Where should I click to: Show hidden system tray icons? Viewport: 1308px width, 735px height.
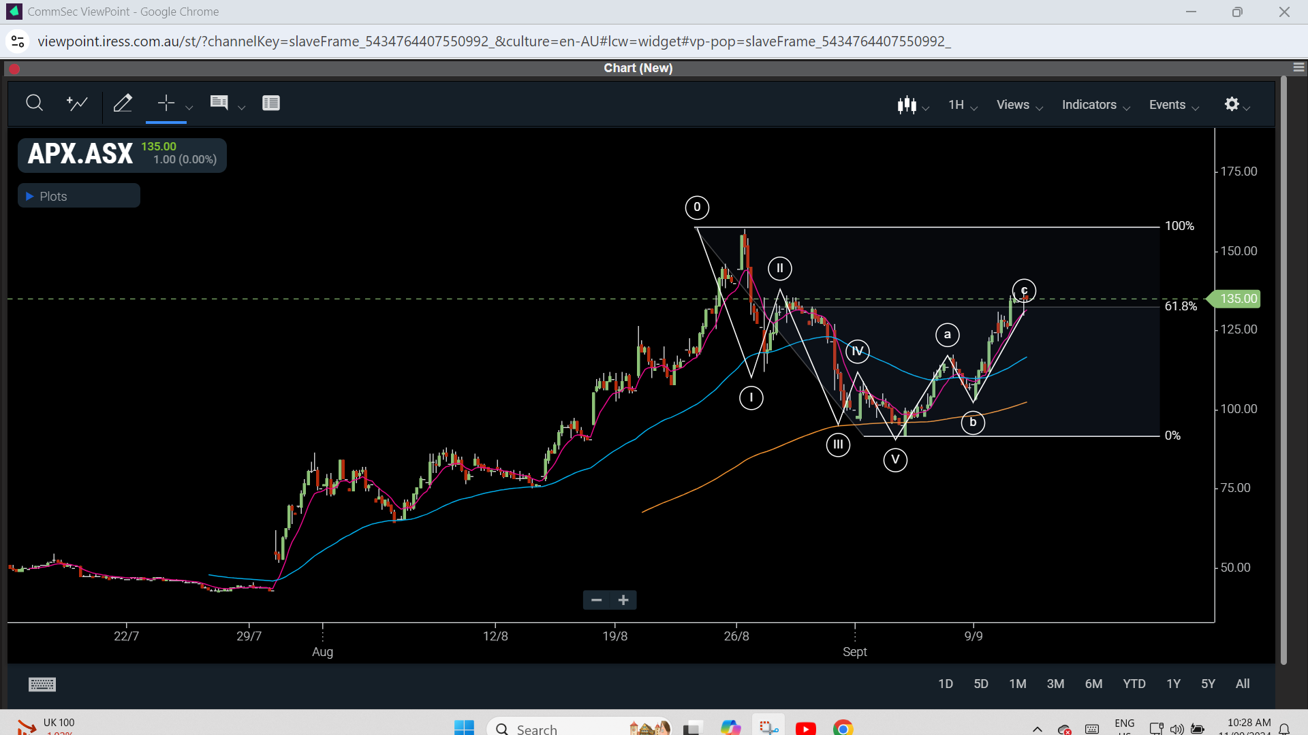pos(1037,729)
